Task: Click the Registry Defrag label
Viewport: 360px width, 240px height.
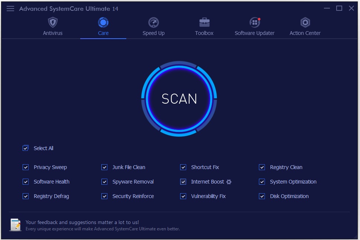Action: [x=51, y=196]
